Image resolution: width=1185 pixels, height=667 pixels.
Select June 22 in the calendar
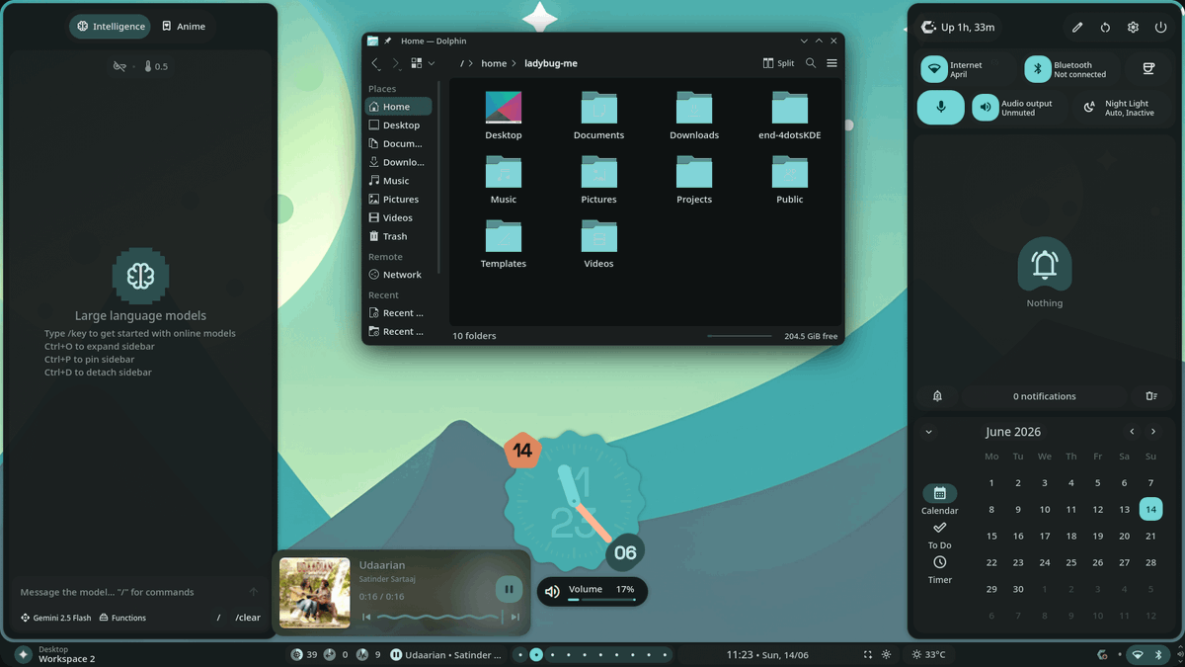991,562
